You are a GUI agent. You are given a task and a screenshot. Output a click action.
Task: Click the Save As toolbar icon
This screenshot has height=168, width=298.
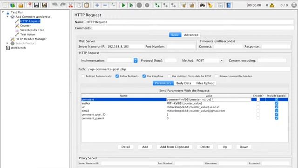(x=45, y=5)
